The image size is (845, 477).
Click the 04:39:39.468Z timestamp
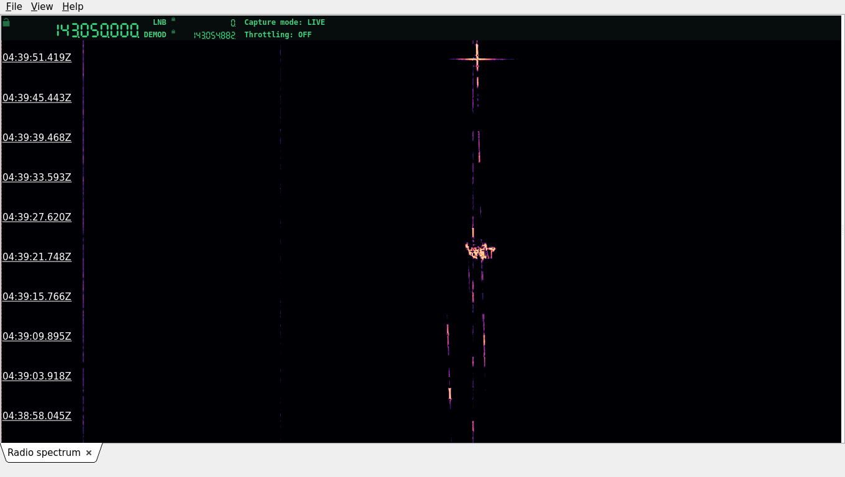(37, 137)
